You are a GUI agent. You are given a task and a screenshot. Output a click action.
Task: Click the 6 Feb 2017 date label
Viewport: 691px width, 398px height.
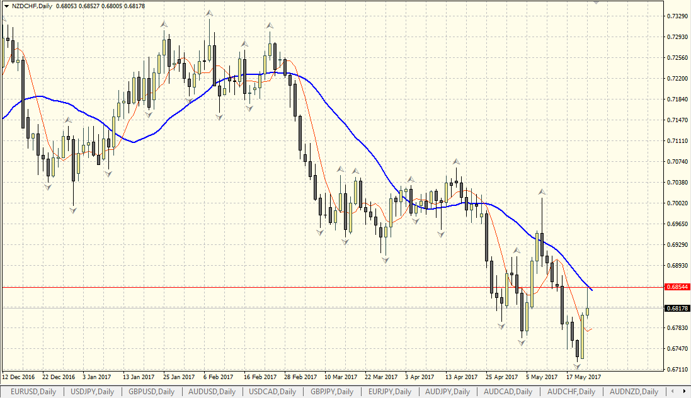(218, 377)
